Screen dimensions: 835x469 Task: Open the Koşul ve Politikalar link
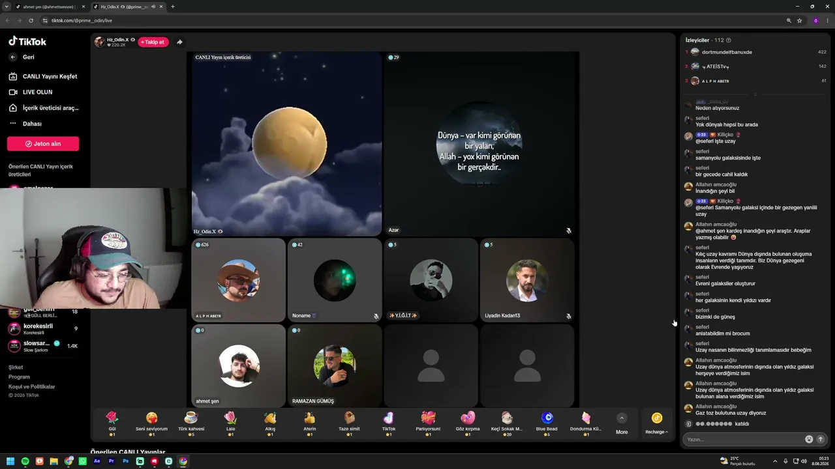click(32, 387)
